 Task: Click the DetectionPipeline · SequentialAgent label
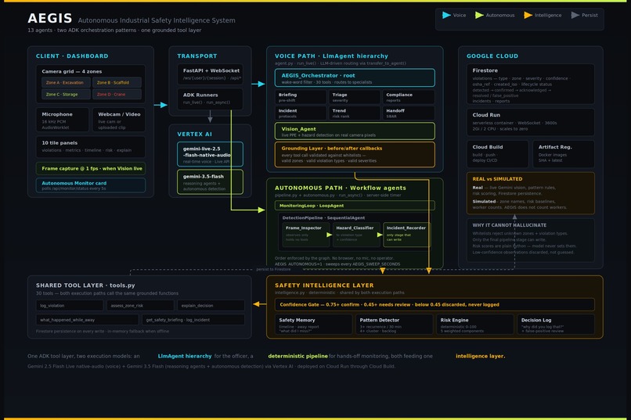pos(323,218)
